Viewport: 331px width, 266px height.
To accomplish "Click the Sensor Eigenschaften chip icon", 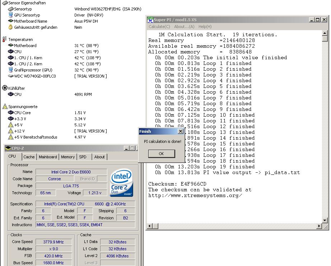I will coord(5,3).
